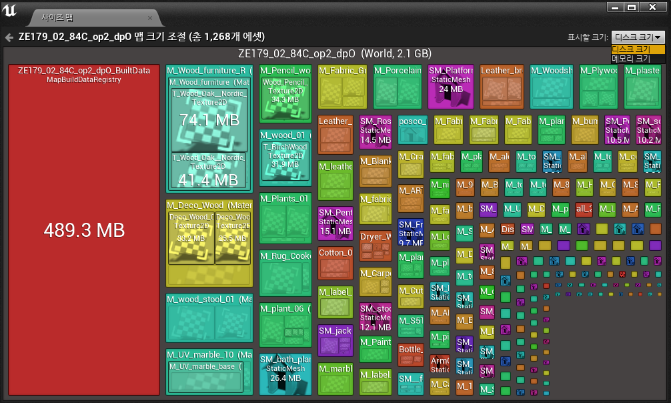
Task: Select the M_ni block
Action: 440,189
